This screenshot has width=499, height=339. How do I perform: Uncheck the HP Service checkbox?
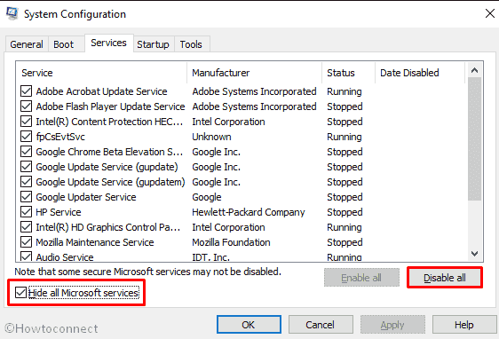26,212
